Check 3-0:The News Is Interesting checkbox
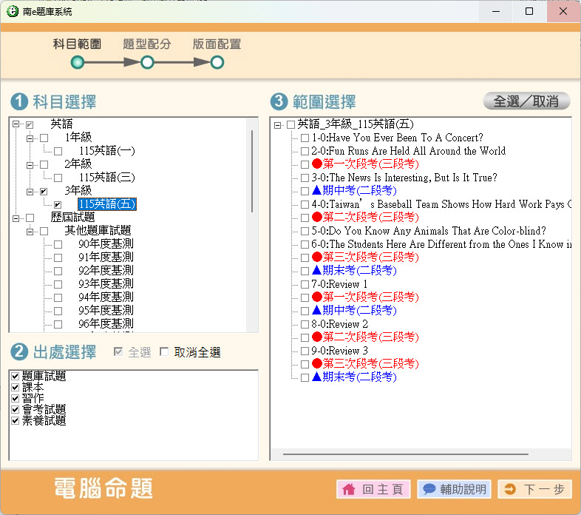 click(x=305, y=178)
